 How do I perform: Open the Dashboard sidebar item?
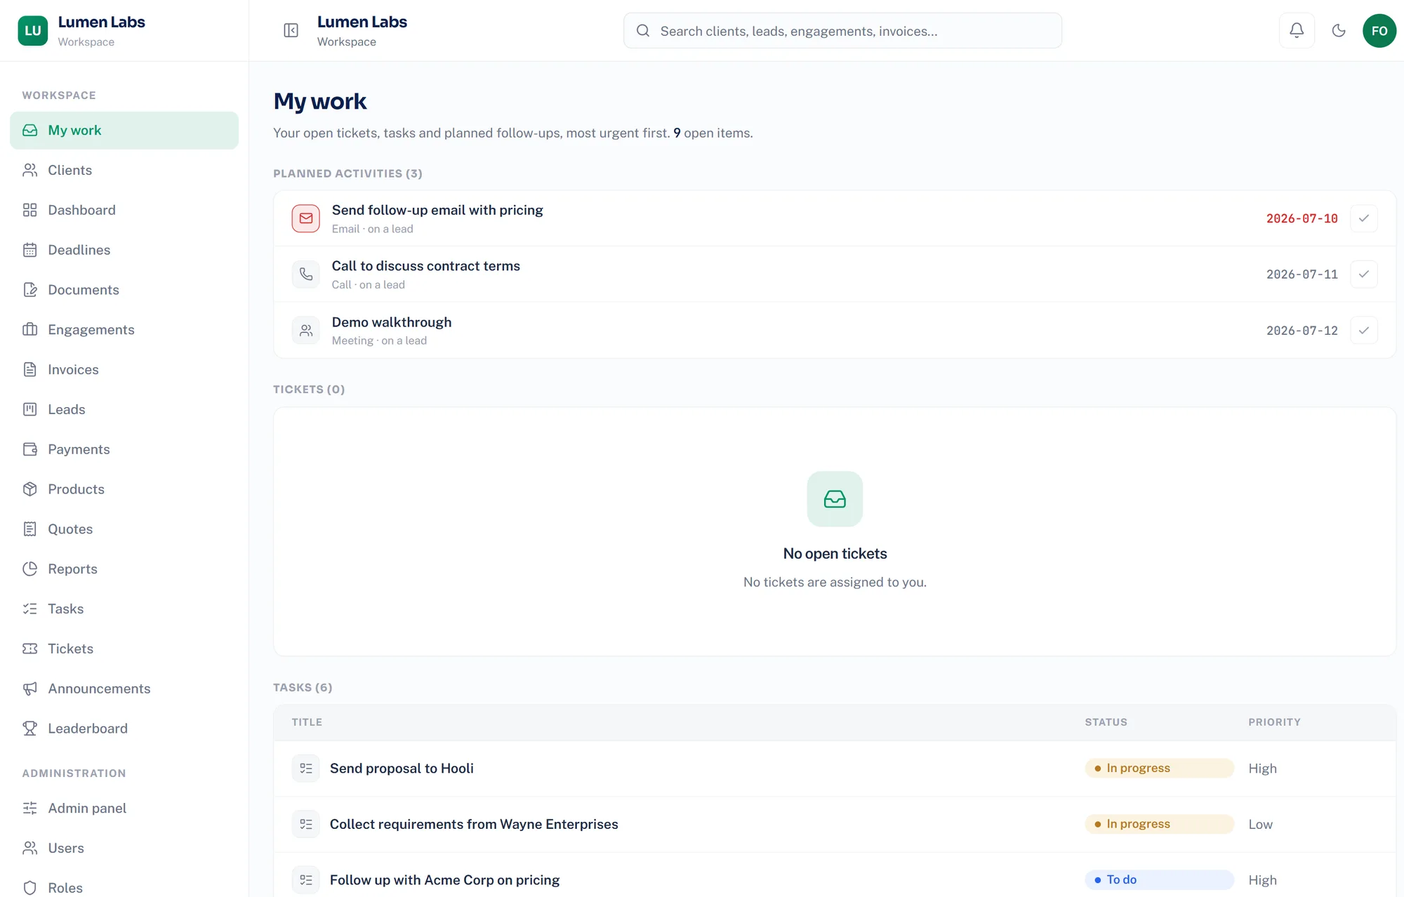point(124,210)
